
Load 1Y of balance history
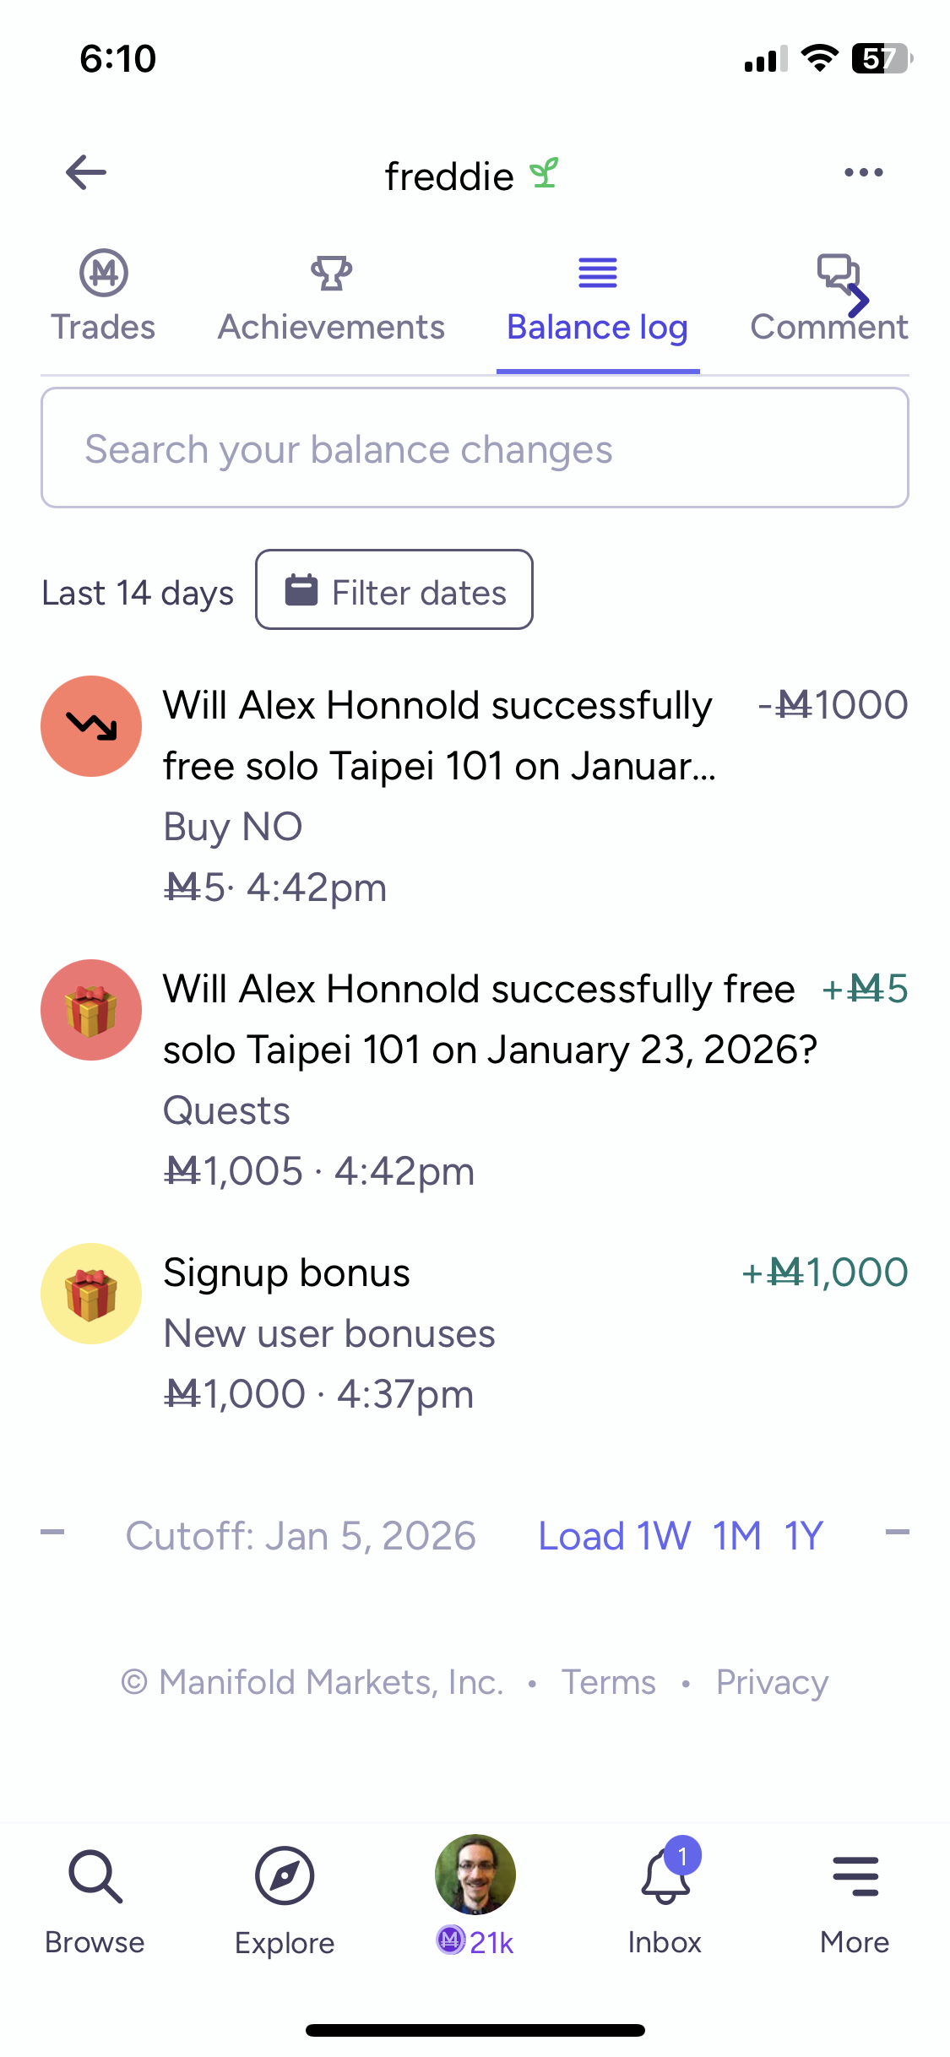(x=803, y=1536)
